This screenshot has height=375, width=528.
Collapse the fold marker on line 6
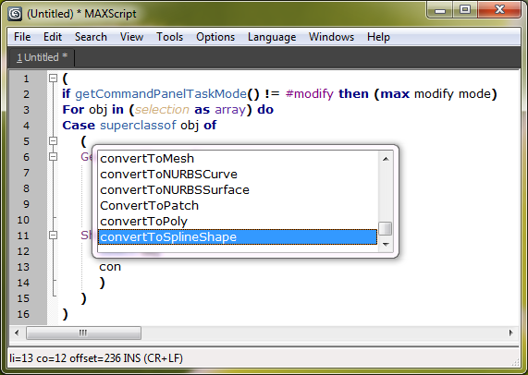click(x=53, y=156)
